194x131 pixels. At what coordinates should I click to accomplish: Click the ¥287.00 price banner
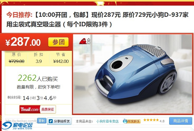(x=23, y=42)
